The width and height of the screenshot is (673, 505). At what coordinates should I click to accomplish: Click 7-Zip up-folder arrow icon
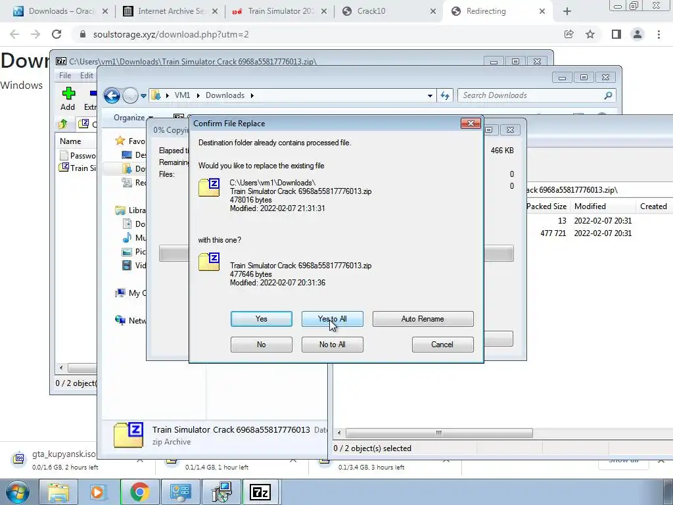62,124
